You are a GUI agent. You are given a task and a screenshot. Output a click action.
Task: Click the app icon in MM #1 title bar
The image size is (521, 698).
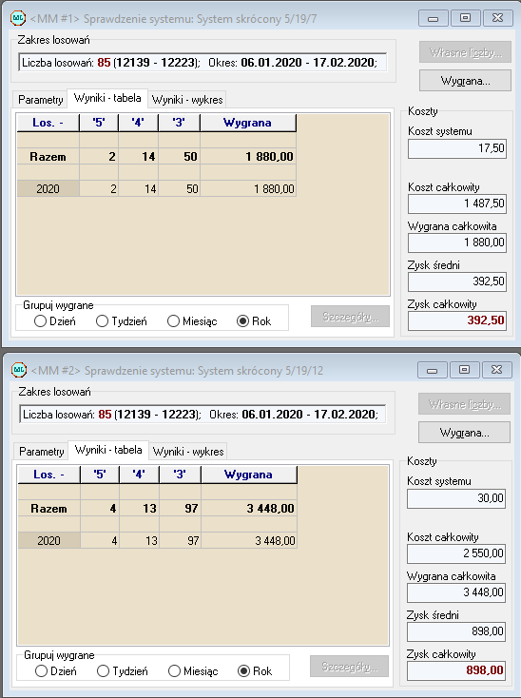18,18
